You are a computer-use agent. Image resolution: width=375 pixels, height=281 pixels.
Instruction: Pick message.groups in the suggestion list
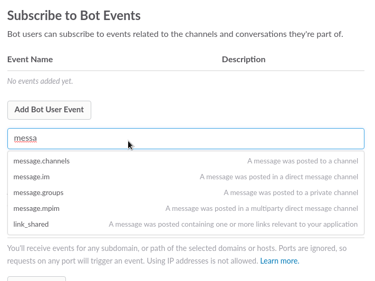39,192
